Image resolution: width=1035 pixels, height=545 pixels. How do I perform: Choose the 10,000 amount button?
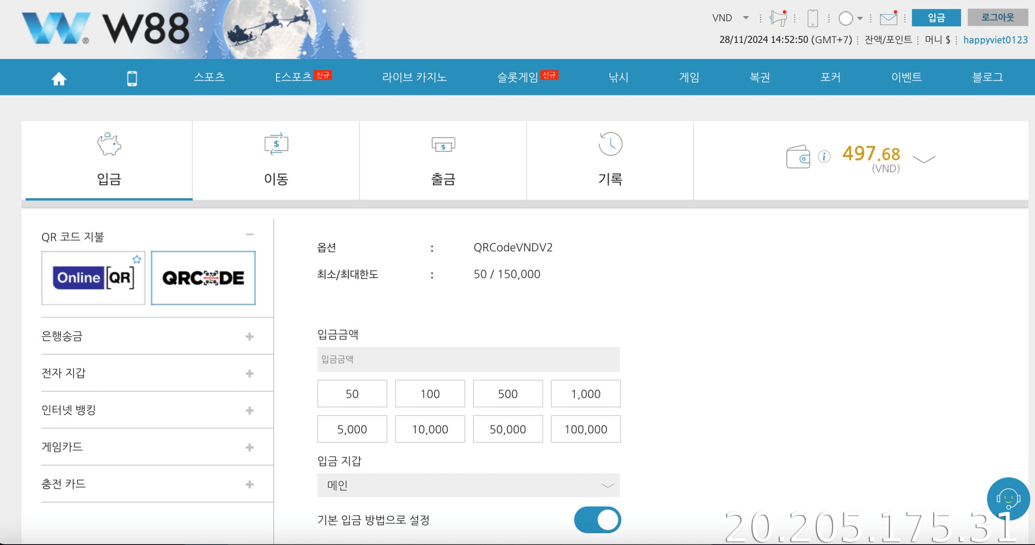tap(430, 429)
